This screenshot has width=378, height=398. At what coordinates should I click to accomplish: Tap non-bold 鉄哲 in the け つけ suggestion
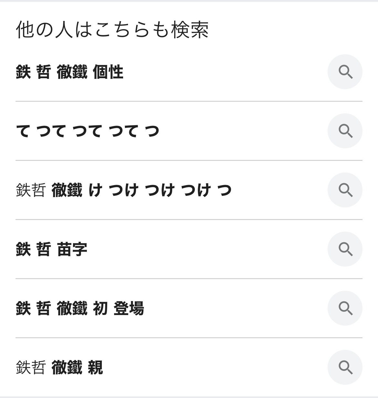(30, 190)
